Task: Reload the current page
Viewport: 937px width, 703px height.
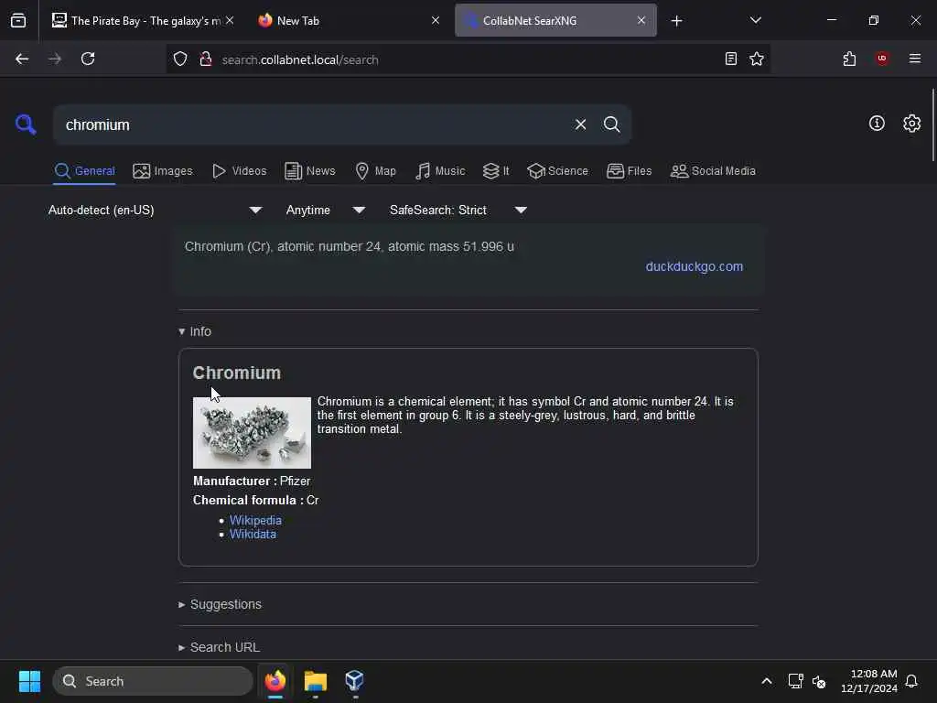Action: [x=88, y=59]
